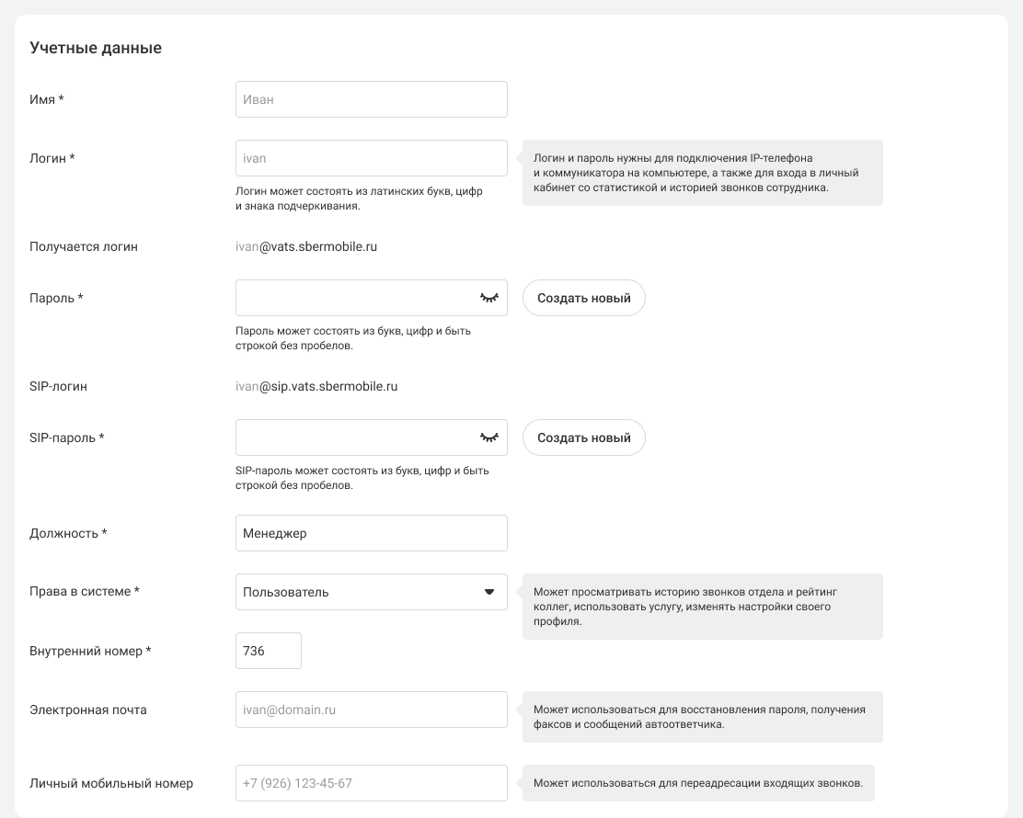Screen dimensions: 1023x818
Task: Focus the Имя input field
Action: coord(372,99)
